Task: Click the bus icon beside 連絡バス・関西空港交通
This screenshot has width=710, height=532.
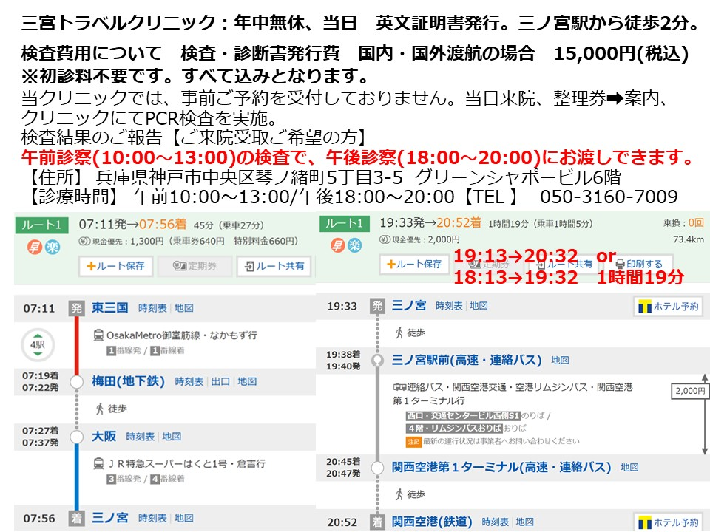Action: [399, 386]
